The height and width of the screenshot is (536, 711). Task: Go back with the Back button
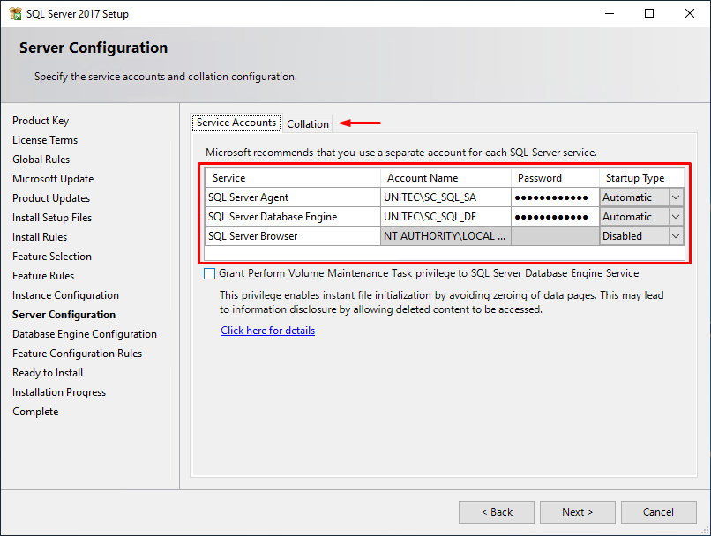(497, 512)
